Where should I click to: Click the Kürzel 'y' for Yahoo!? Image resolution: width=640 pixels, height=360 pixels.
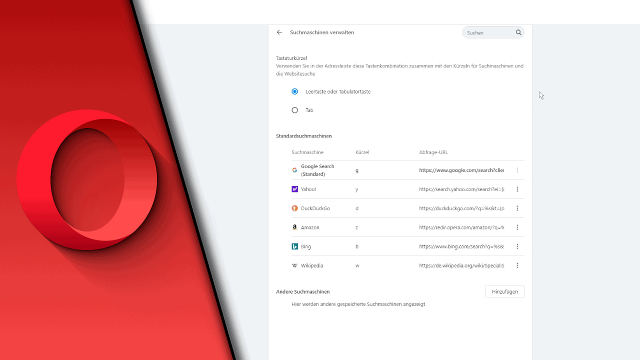tap(357, 189)
